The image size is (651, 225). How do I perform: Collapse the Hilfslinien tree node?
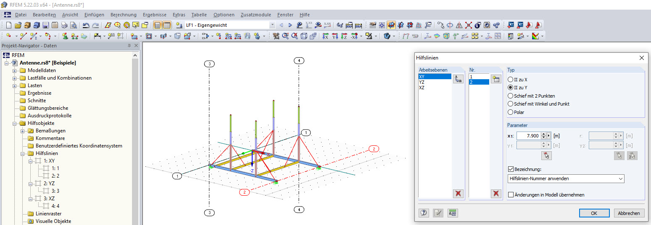23,153
